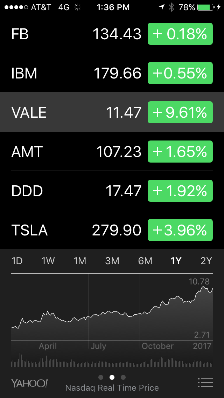Screen dimensions: 224x398
Task: Select the 1D chart range
Action: [17, 261]
